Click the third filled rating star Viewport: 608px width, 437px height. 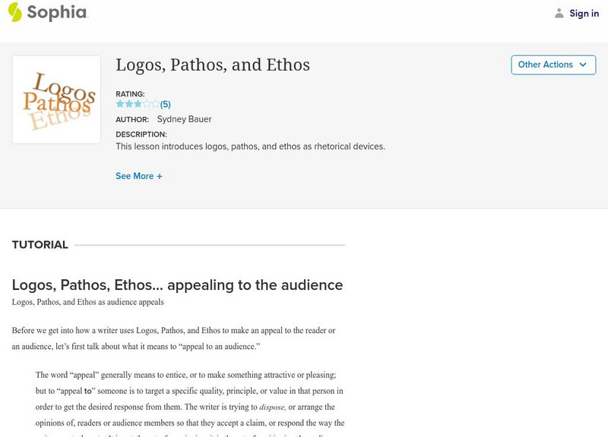138,104
